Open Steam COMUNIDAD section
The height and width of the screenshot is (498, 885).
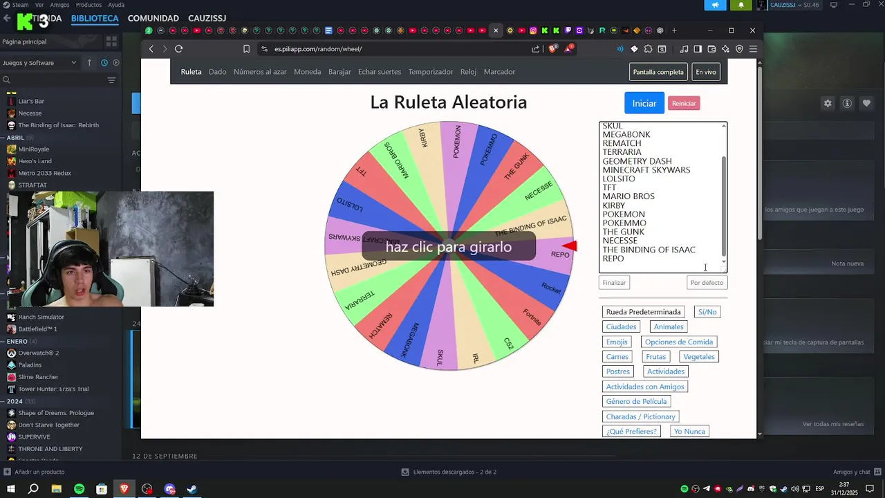pyautogui.click(x=153, y=18)
